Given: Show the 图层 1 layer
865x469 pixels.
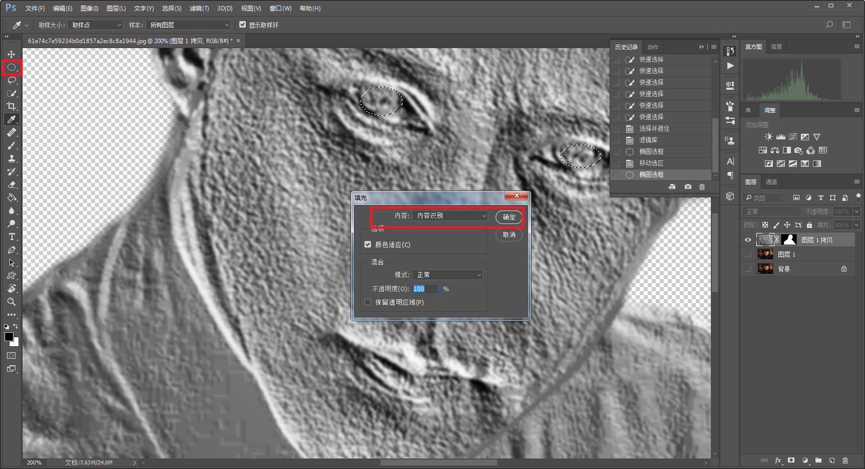Looking at the screenshot, I should click(x=748, y=255).
